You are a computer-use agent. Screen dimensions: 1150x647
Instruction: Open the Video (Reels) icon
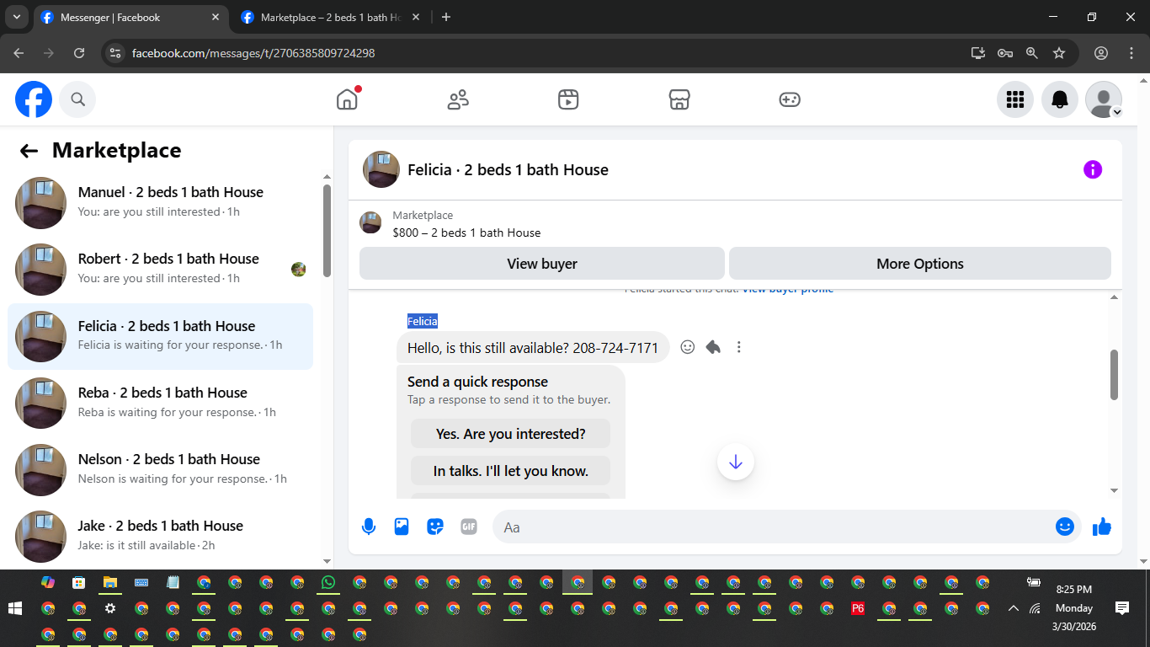point(568,99)
